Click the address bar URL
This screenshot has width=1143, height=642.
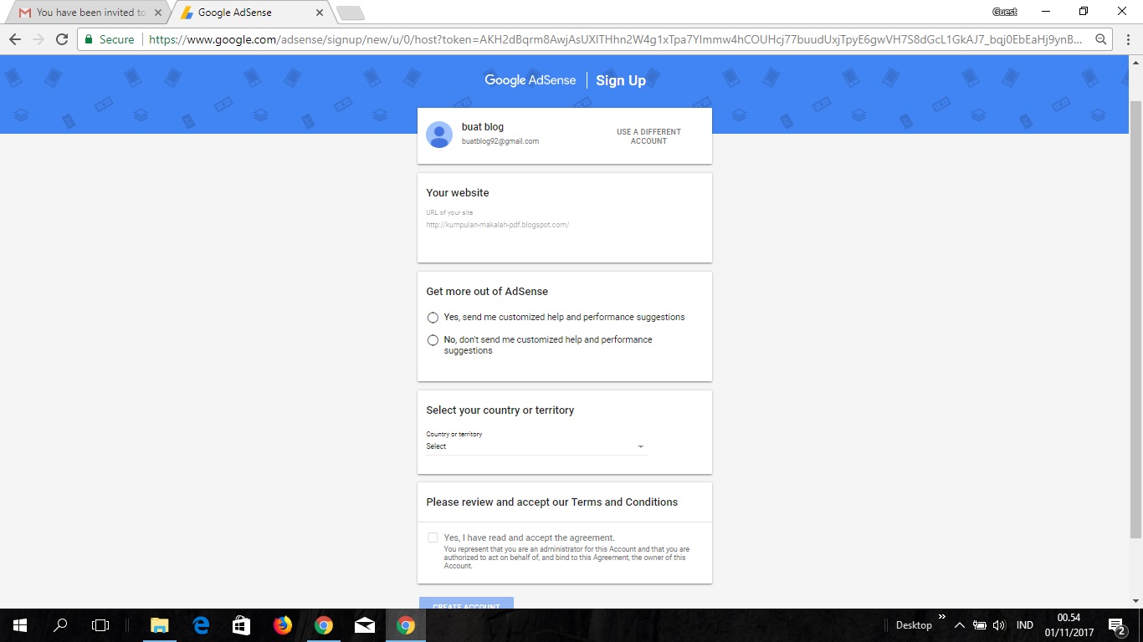615,39
